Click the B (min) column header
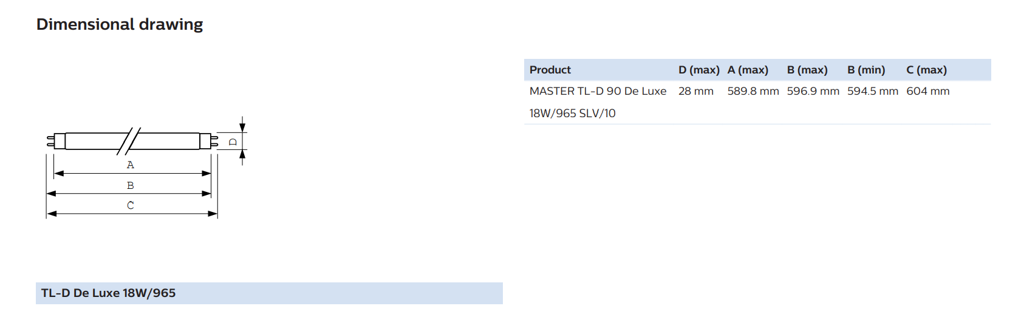The image size is (1021, 317). 866,70
